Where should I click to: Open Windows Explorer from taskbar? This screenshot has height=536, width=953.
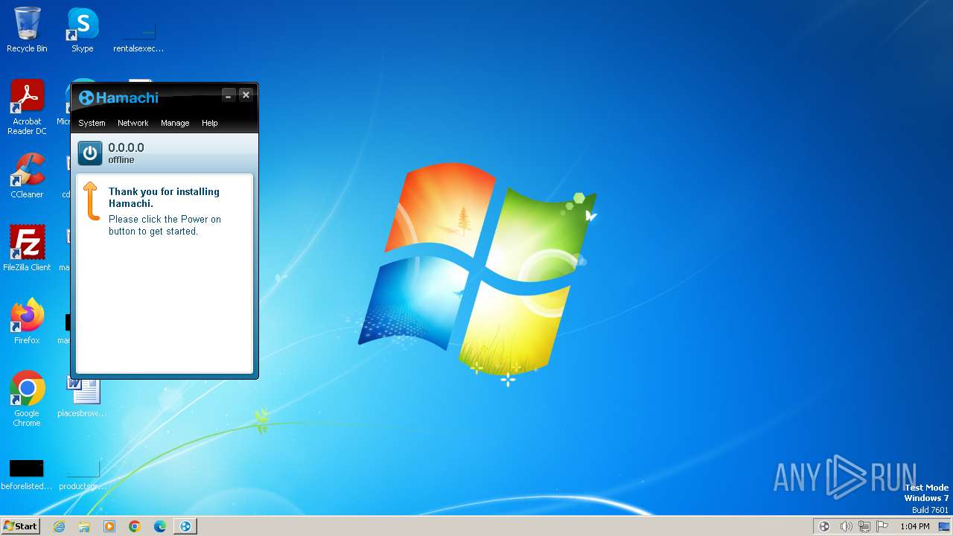click(84, 526)
